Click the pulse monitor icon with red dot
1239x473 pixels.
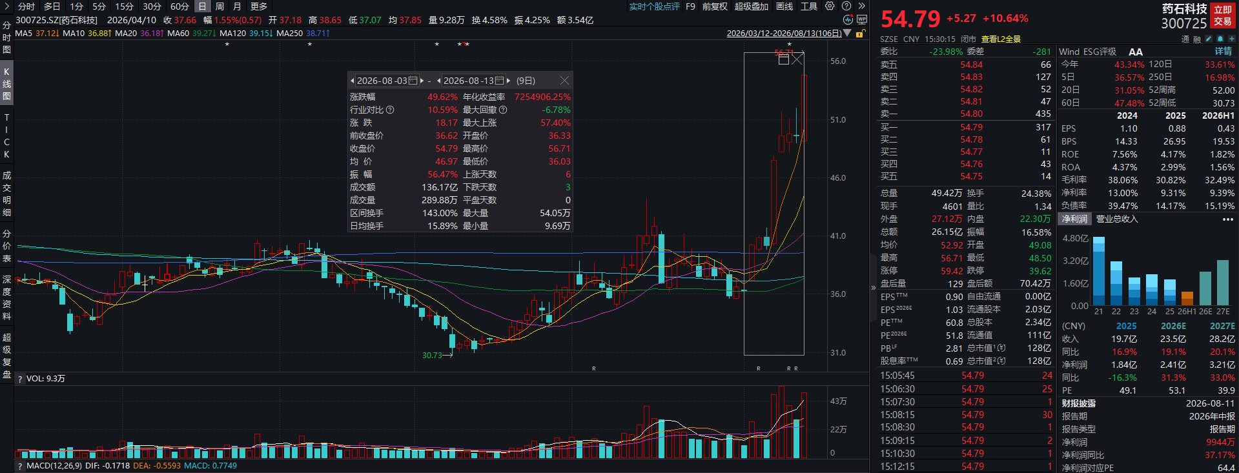tap(848, 20)
